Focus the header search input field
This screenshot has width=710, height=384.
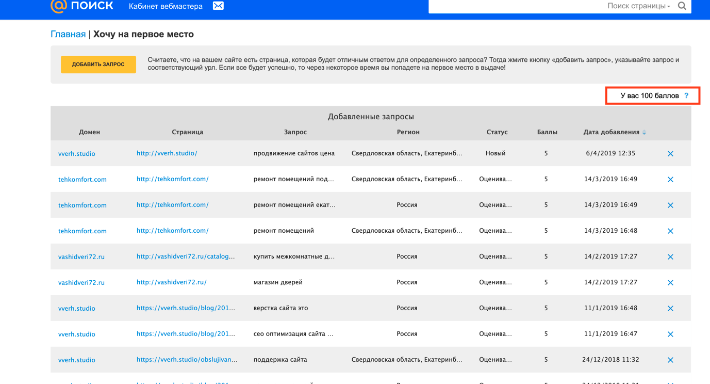pyautogui.click(x=516, y=6)
